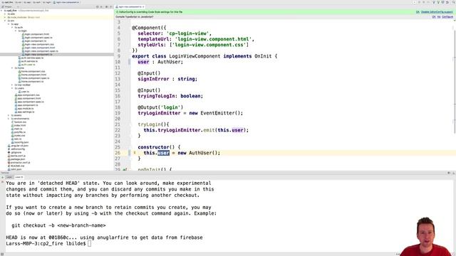
Task: Collapse the home folder in project tree
Action: pyautogui.click(x=12, y=68)
